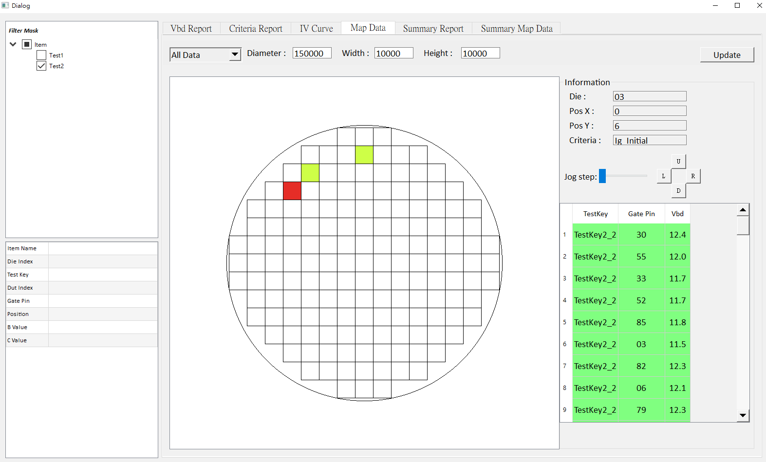766x462 pixels.
Task: Click the D jog down button
Action: (x=678, y=191)
